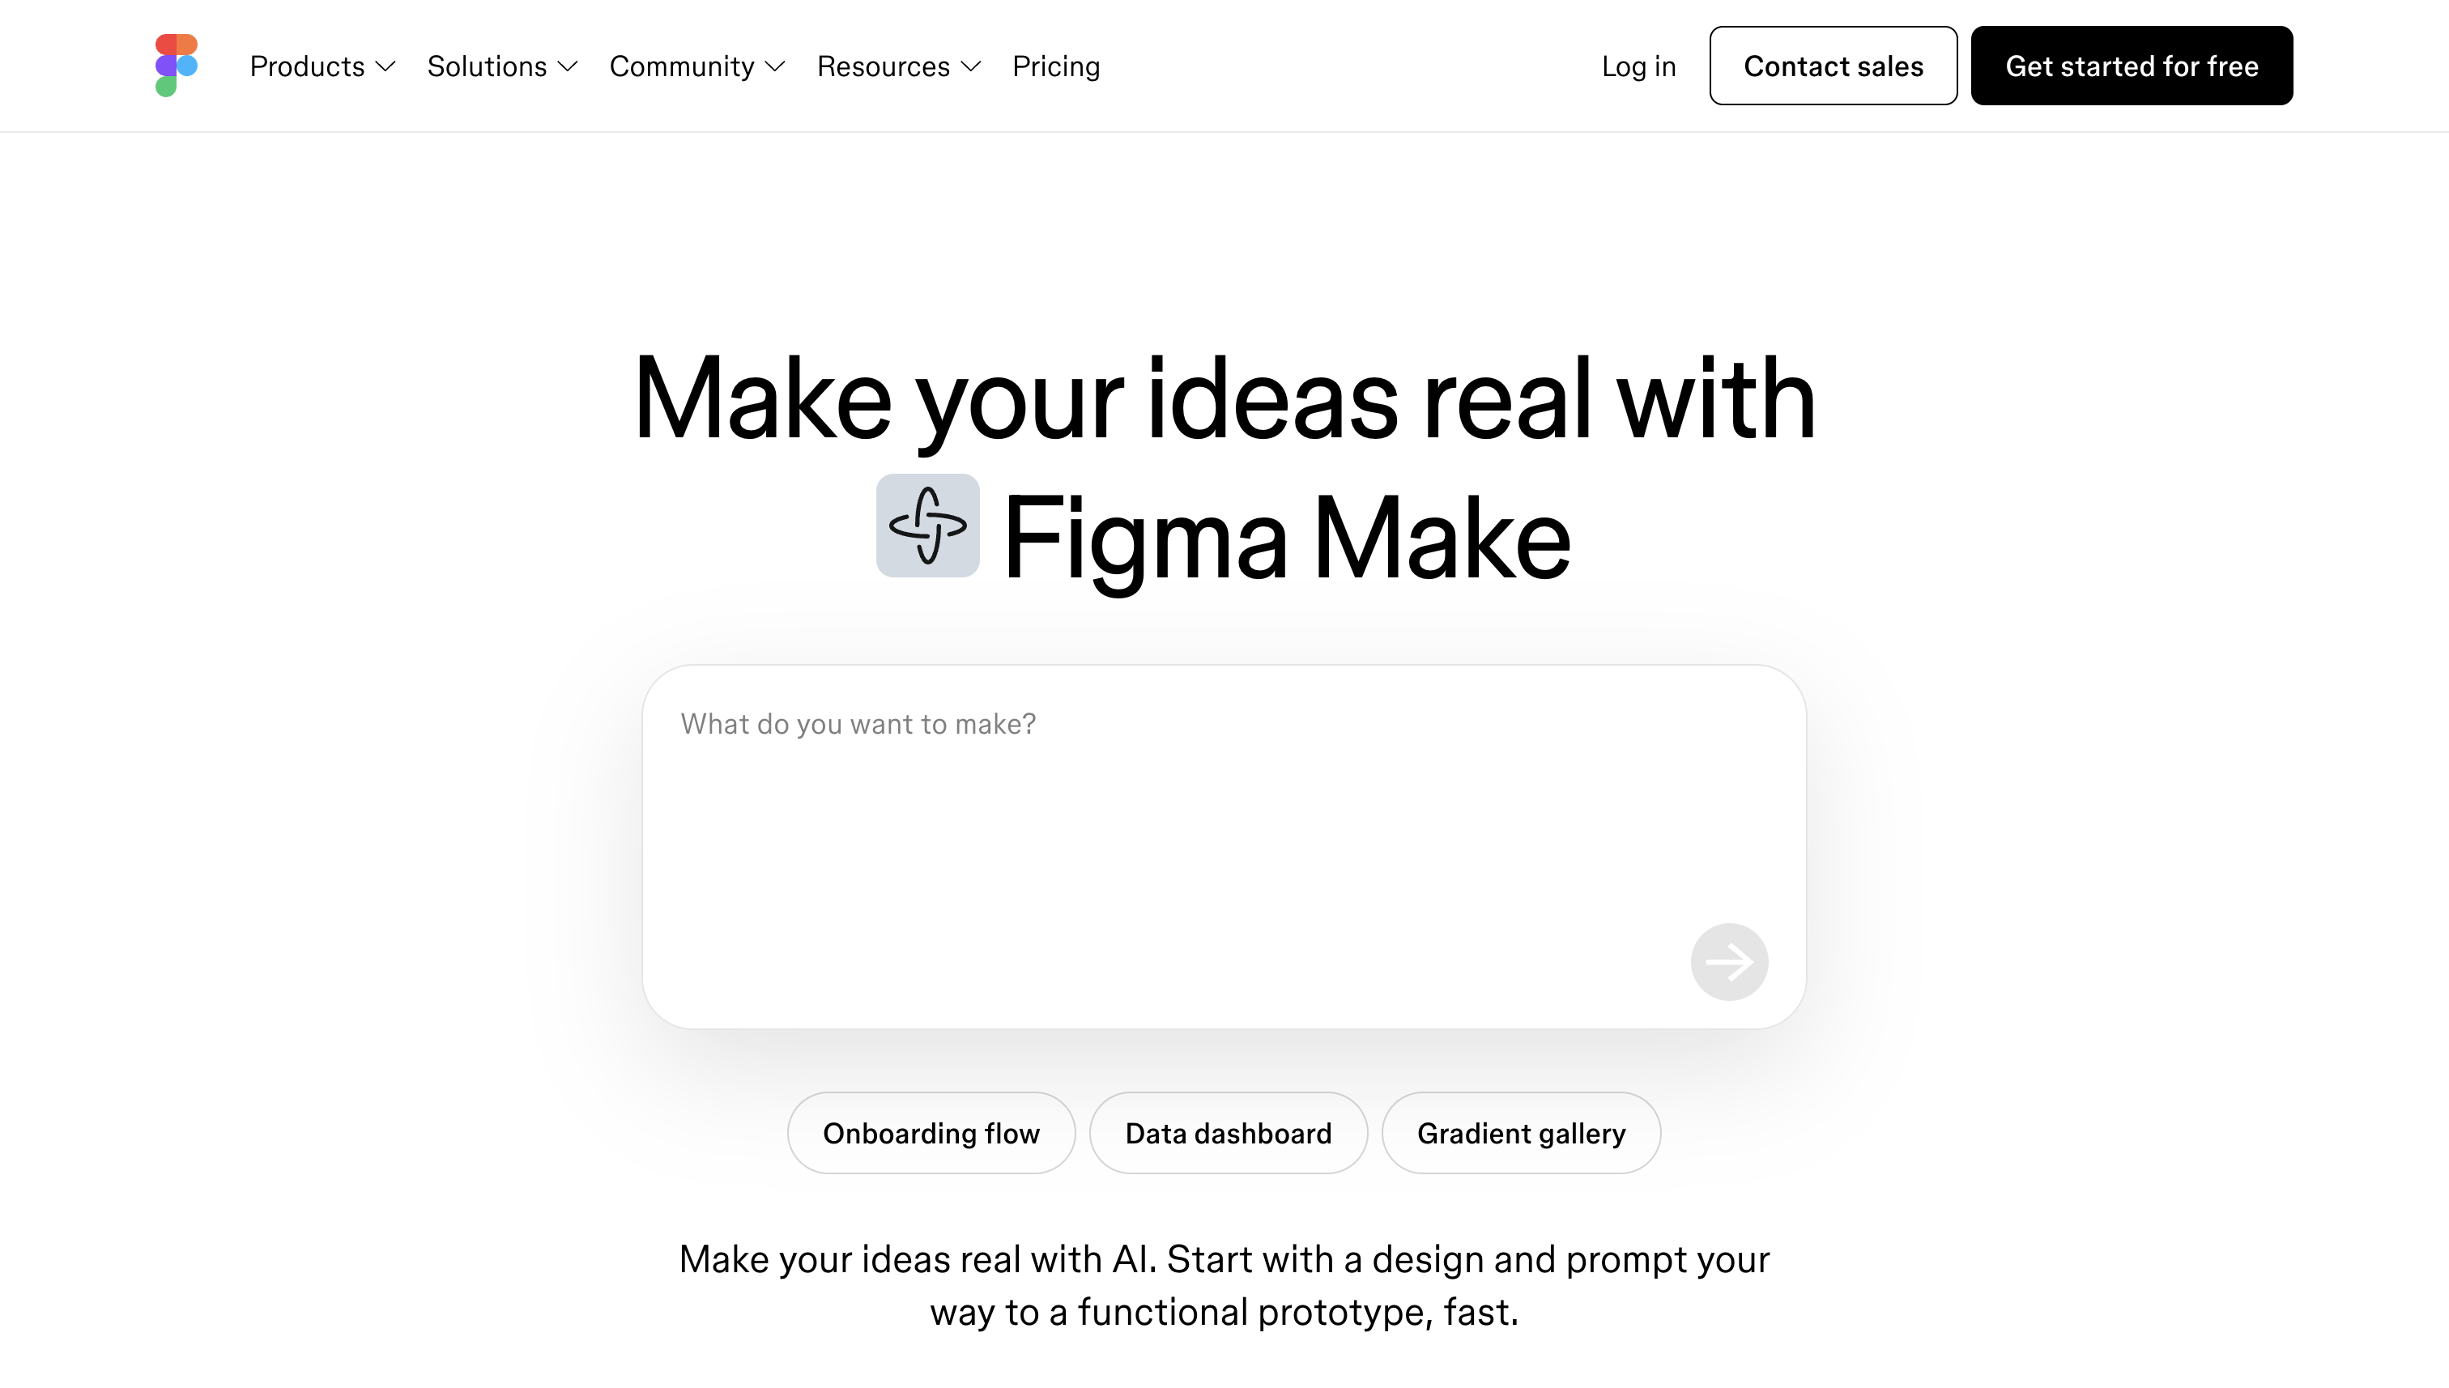Select the Onboarding flow suggestion chip

931,1134
